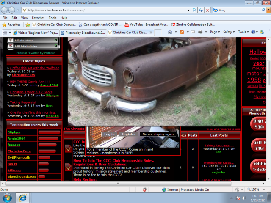
Task: Click the vertical page scrollbar thumb
Action: coord(268,73)
